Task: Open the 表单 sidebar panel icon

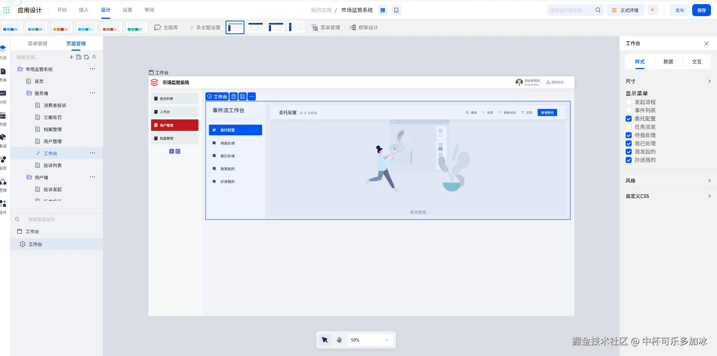Action: coord(3,71)
